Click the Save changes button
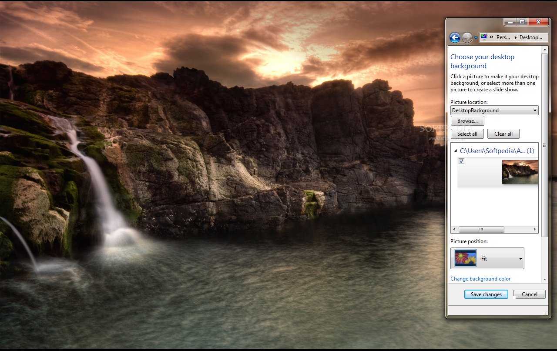Viewport: 557px width, 351px height. click(486, 294)
